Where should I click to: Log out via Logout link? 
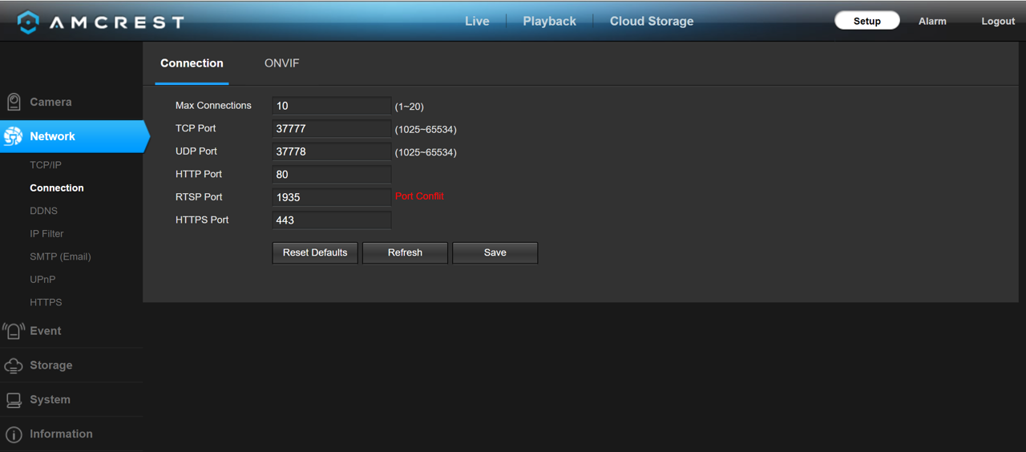click(998, 22)
